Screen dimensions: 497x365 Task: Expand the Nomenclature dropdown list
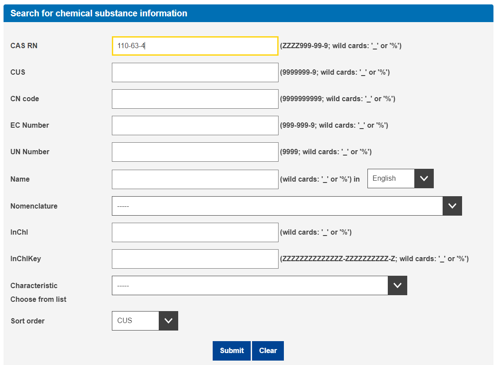pos(287,206)
